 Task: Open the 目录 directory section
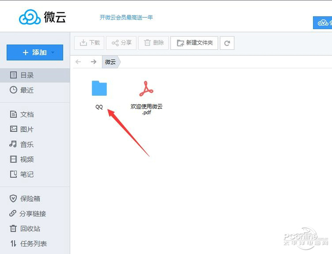coord(35,75)
